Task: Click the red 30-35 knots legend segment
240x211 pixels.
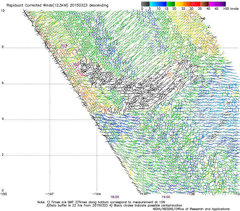Action: (196, 4)
